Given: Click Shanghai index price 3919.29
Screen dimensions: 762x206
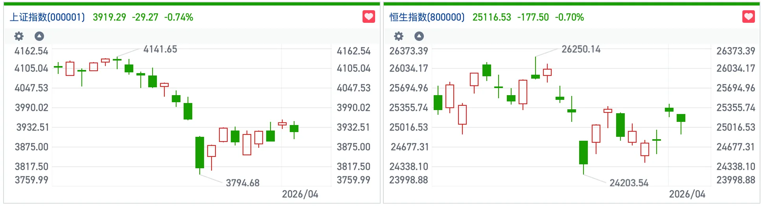Looking at the screenshot, I should pos(109,17).
